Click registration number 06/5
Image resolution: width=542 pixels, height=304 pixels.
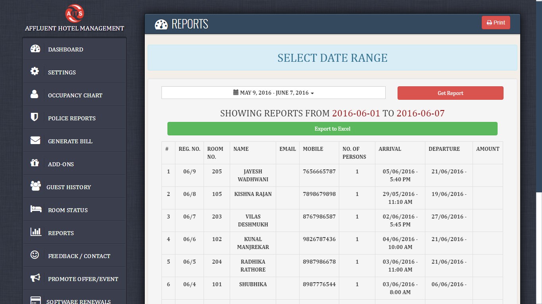click(x=190, y=262)
